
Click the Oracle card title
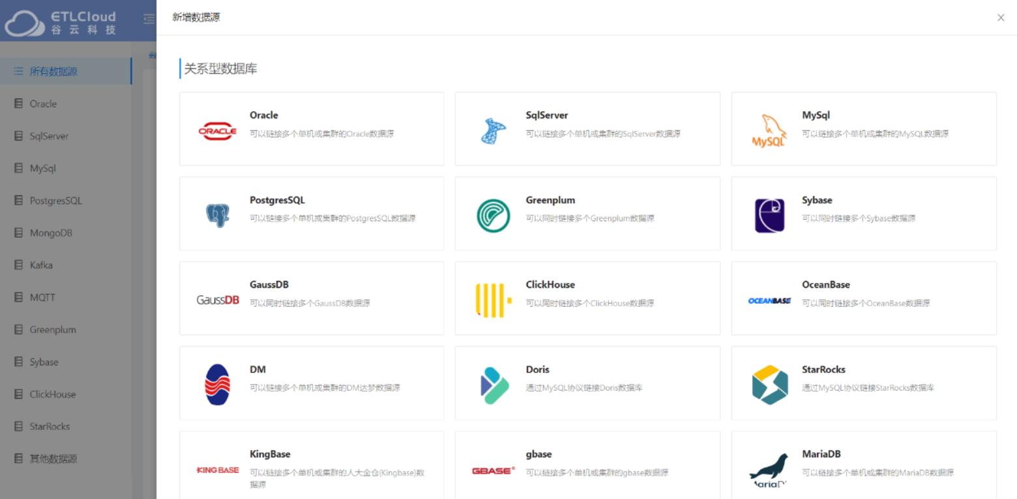[264, 115]
